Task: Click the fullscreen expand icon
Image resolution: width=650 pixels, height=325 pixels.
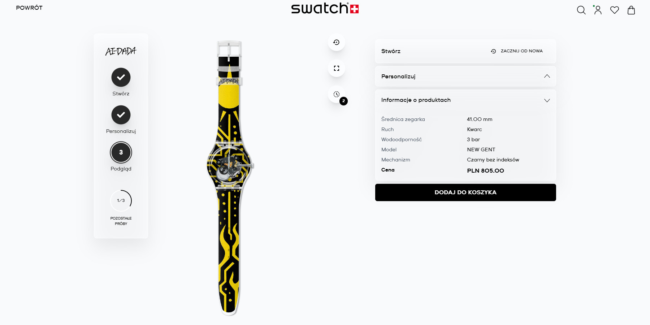Action: pyautogui.click(x=337, y=68)
